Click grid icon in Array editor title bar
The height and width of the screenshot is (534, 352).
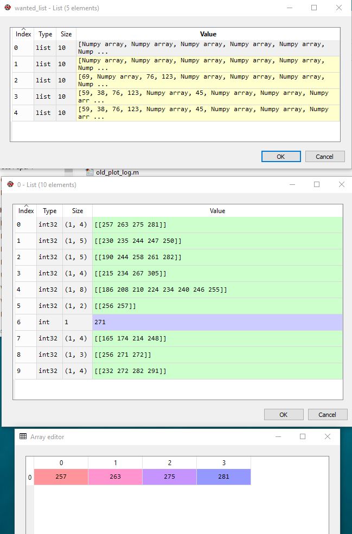coord(23,436)
